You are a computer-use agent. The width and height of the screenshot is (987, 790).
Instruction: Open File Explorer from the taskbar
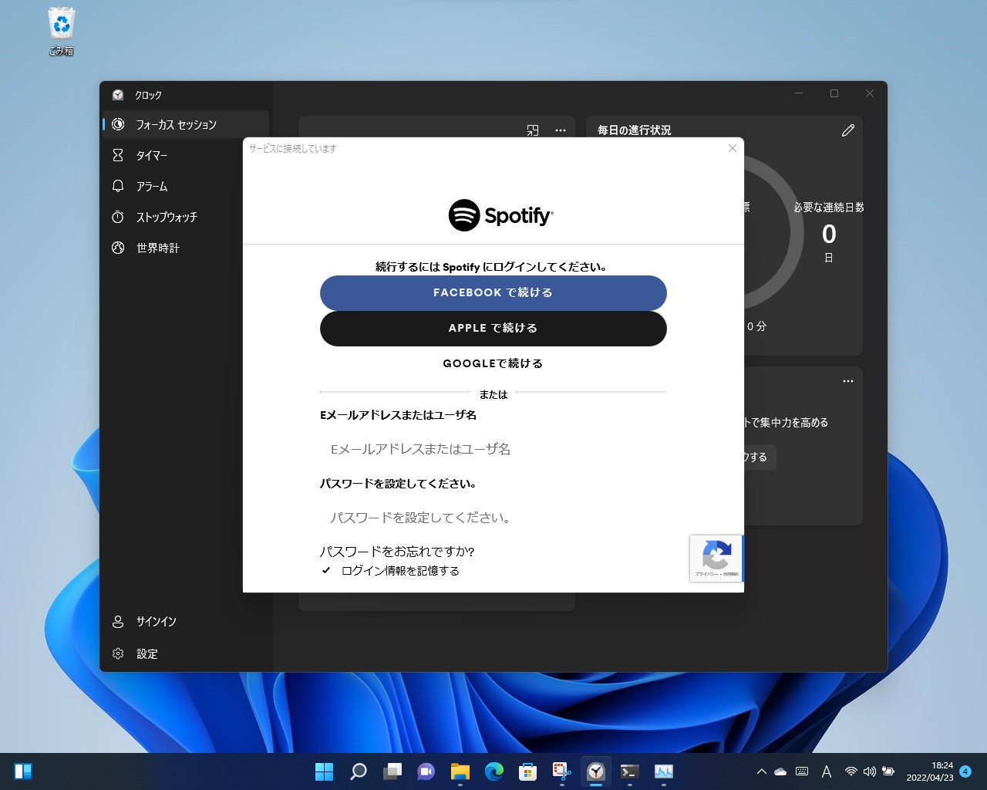point(460,771)
